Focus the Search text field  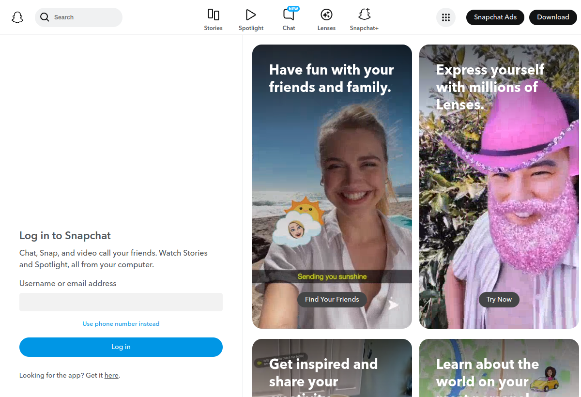point(78,17)
